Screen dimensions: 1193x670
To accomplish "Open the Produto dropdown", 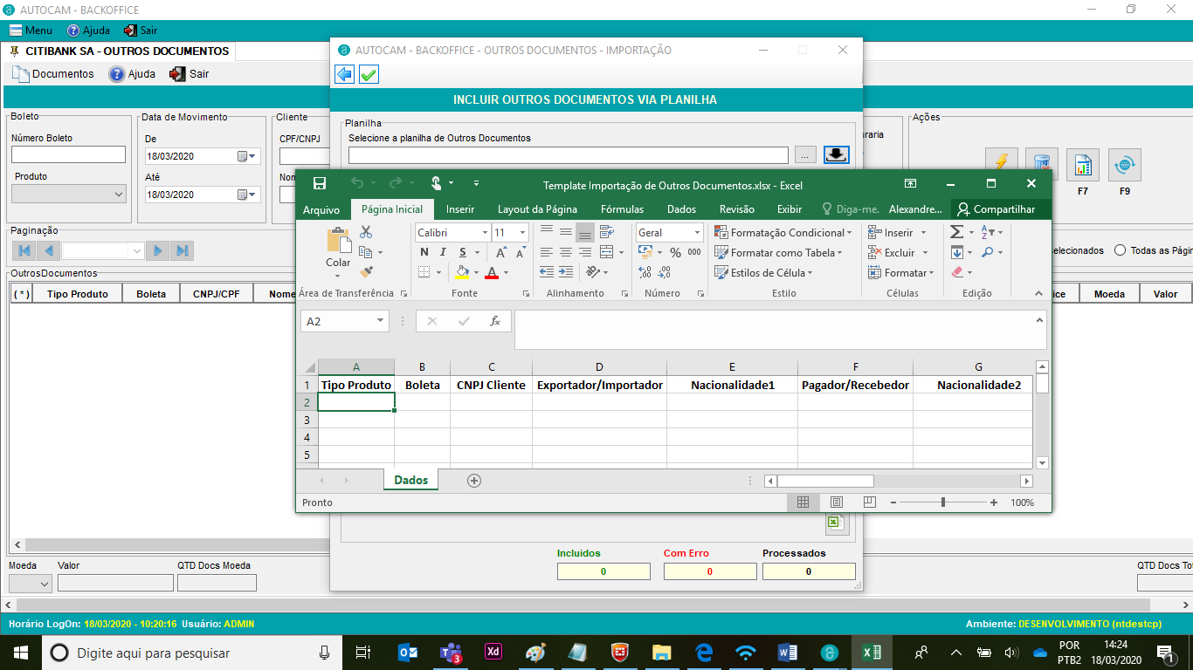I will pyautogui.click(x=69, y=195).
